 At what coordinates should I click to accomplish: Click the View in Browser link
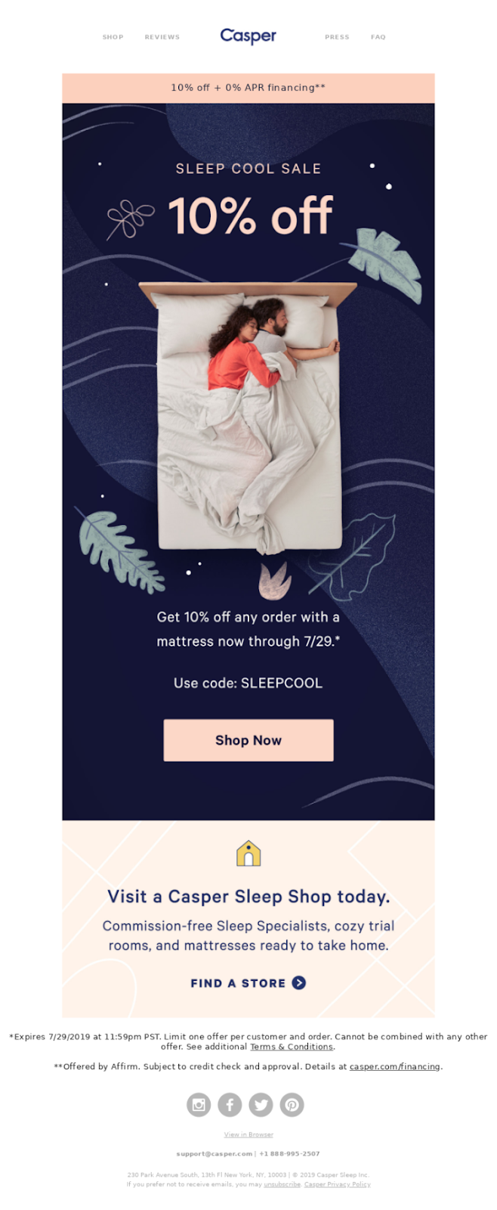pos(248,1134)
